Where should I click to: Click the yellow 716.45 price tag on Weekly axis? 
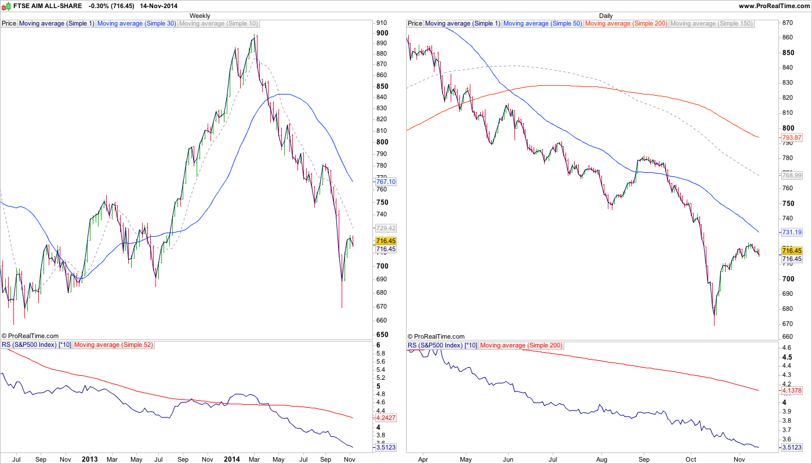[386, 241]
